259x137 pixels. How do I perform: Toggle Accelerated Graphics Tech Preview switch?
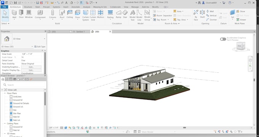[x=223, y=39]
